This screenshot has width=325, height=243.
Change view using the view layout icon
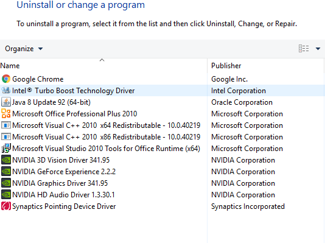pyautogui.click(x=304, y=49)
